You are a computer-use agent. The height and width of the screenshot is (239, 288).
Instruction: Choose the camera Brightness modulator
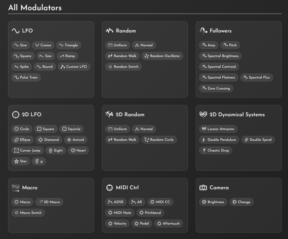(x=213, y=202)
